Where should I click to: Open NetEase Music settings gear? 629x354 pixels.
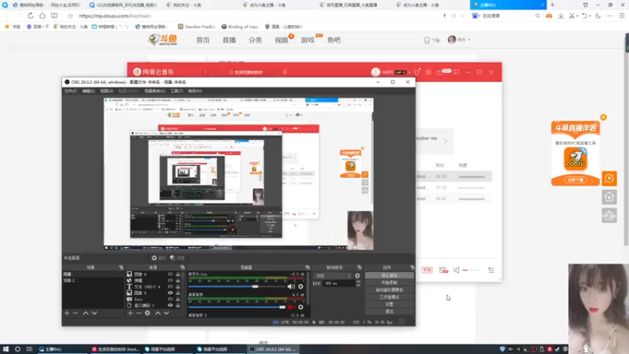429,72
